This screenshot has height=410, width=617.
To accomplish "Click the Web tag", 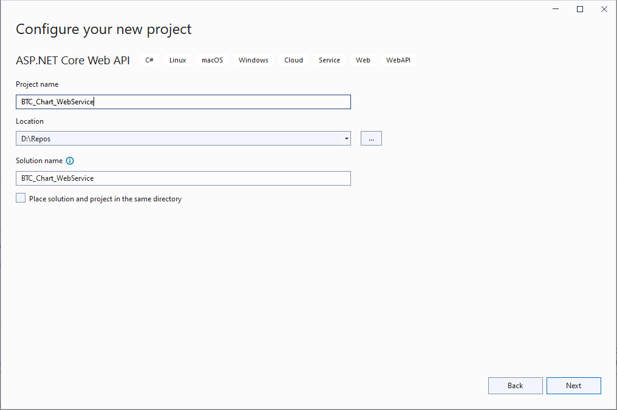I will pos(363,60).
